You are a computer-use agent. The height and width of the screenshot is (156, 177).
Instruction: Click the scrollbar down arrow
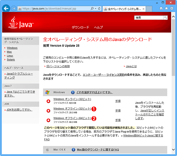(x=173, y=150)
